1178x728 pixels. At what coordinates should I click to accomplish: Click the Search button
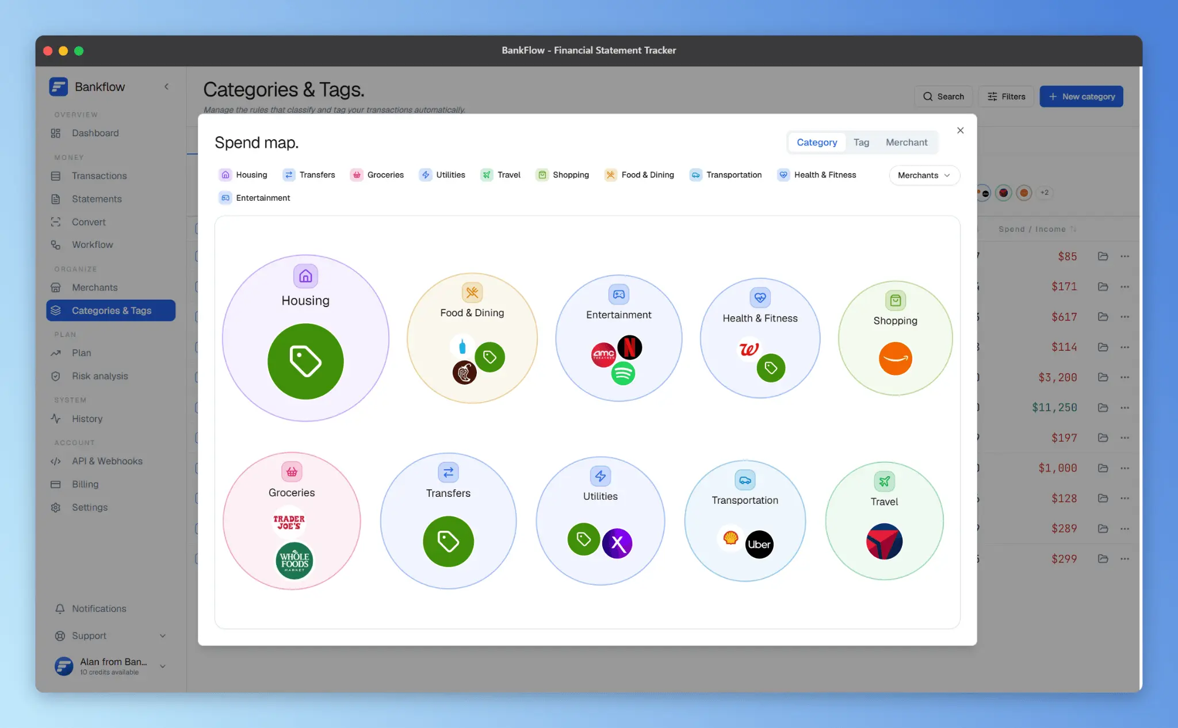tap(943, 97)
